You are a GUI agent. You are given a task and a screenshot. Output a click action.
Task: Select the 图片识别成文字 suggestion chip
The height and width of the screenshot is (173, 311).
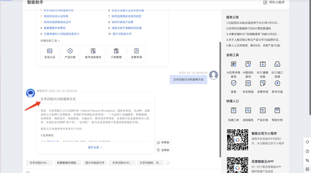pos(95,163)
